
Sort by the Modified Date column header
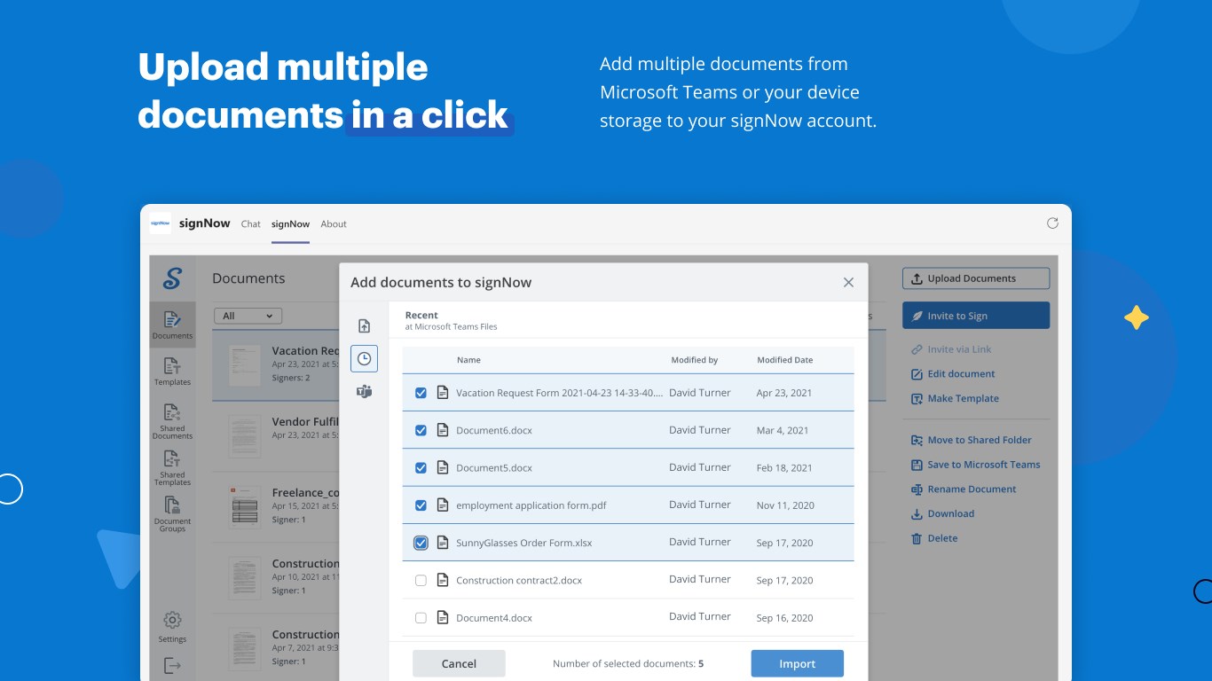click(785, 360)
